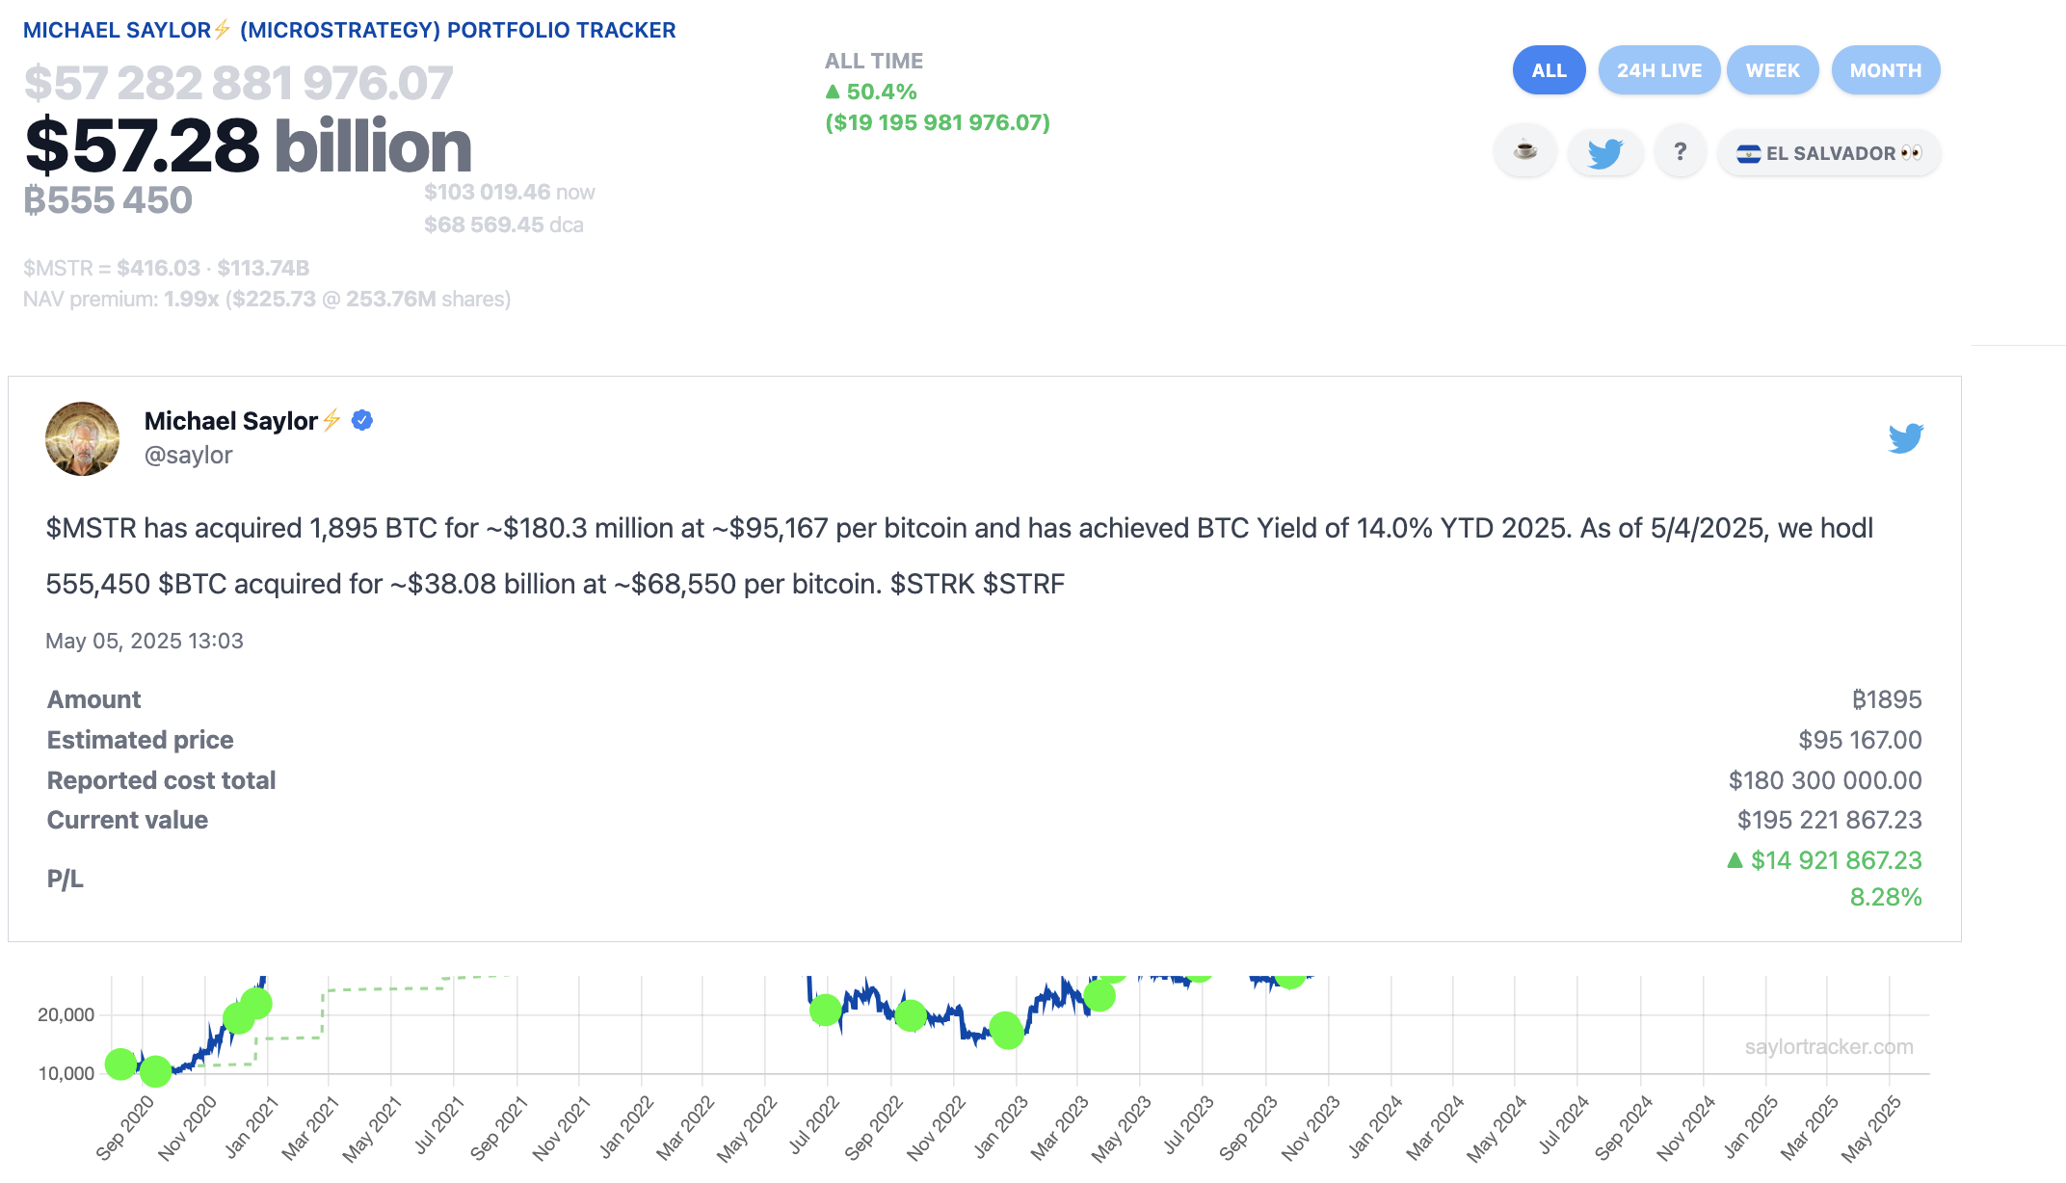
Task: Open the Twitter bird button in header
Action: (1604, 151)
